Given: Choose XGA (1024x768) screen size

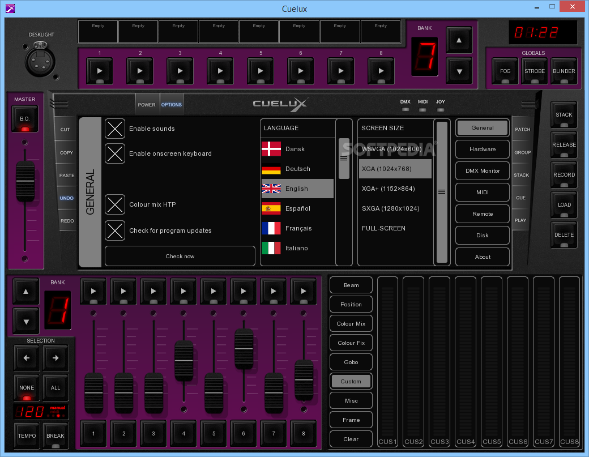Looking at the screenshot, I should pos(395,169).
